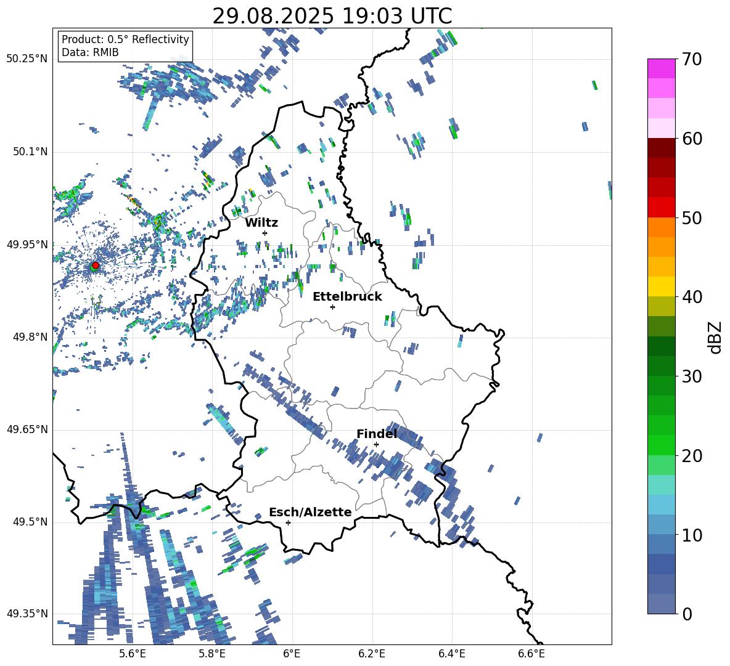Click the 49.95°N latitude label
The width and height of the screenshot is (730, 666).
27,244
